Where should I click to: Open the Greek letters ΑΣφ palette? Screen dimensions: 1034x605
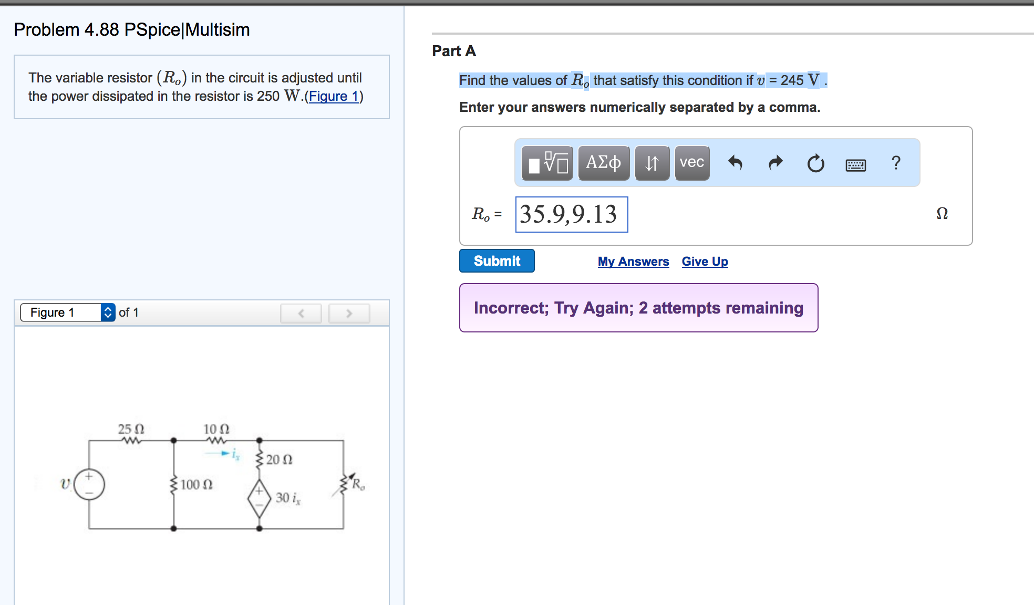point(603,163)
